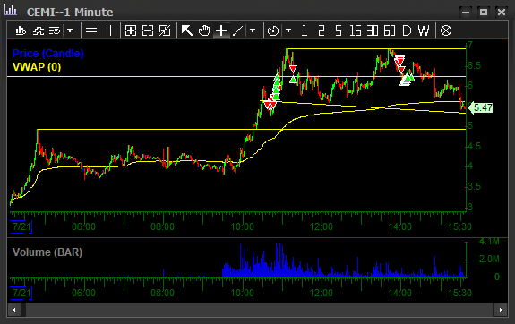The image size is (515, 324).
Task: Click the zoom in (plus box) icon
Action: coord(131,30)
